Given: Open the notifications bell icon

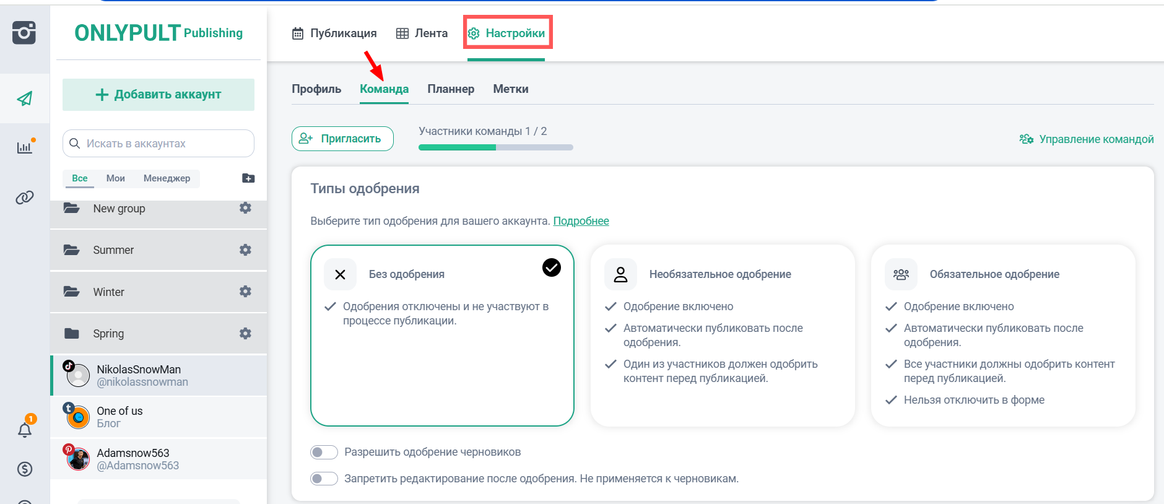Looking at the screenshot, I should (x=25, y=430).
